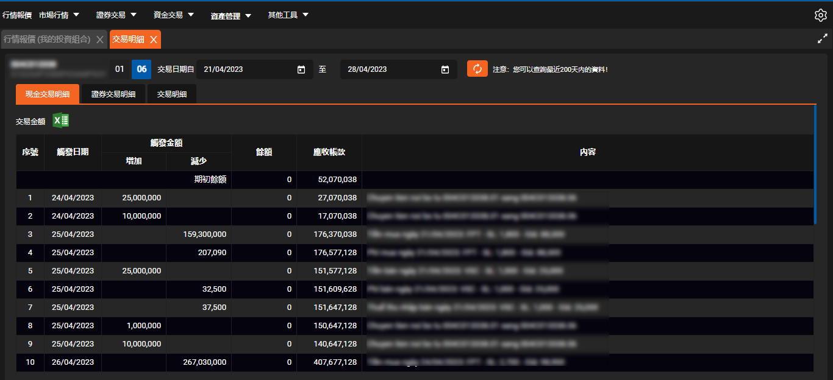Switch to the 現金交易明細 tab
This screenshot has height=380, width=833.
click(48, 94)
